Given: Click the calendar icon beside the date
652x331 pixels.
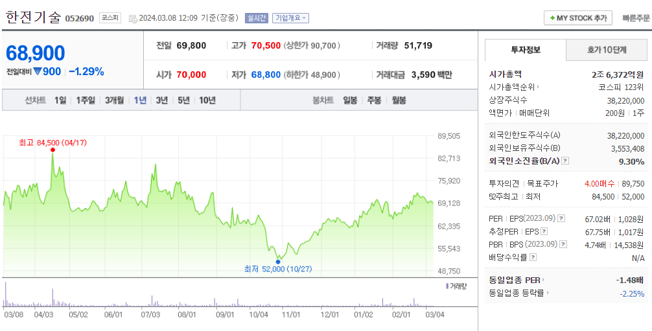Looking at the screenshot, I should click(x=133, y=18).
